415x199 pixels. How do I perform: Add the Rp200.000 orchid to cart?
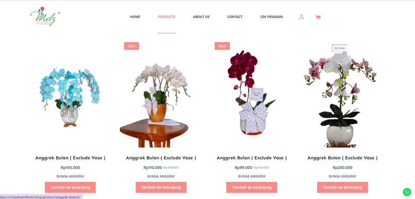[x=342, y=187]
